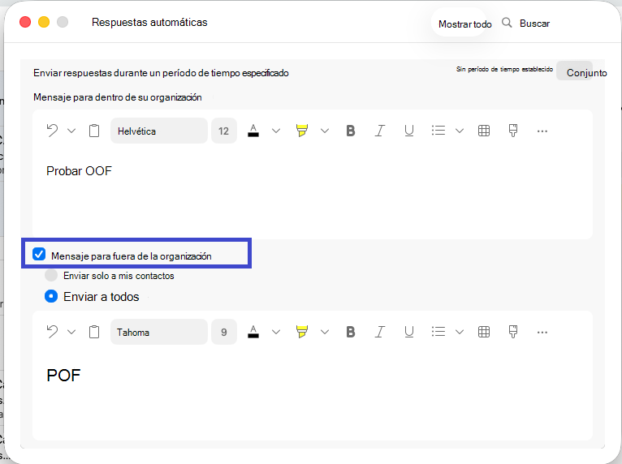Click undo icon in internal message toolbar
Viewport: 622px width, 464px height.
click(52, 131)
